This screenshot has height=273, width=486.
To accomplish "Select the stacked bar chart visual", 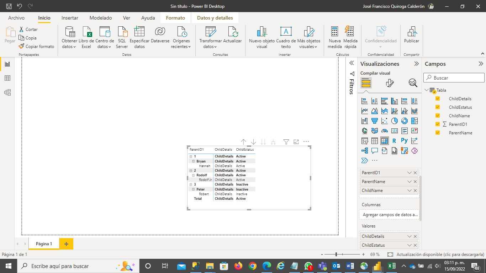I will point(364,101).
